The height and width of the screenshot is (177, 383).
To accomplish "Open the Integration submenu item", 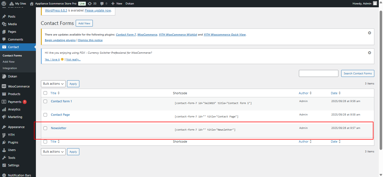I will pos(10,68).
